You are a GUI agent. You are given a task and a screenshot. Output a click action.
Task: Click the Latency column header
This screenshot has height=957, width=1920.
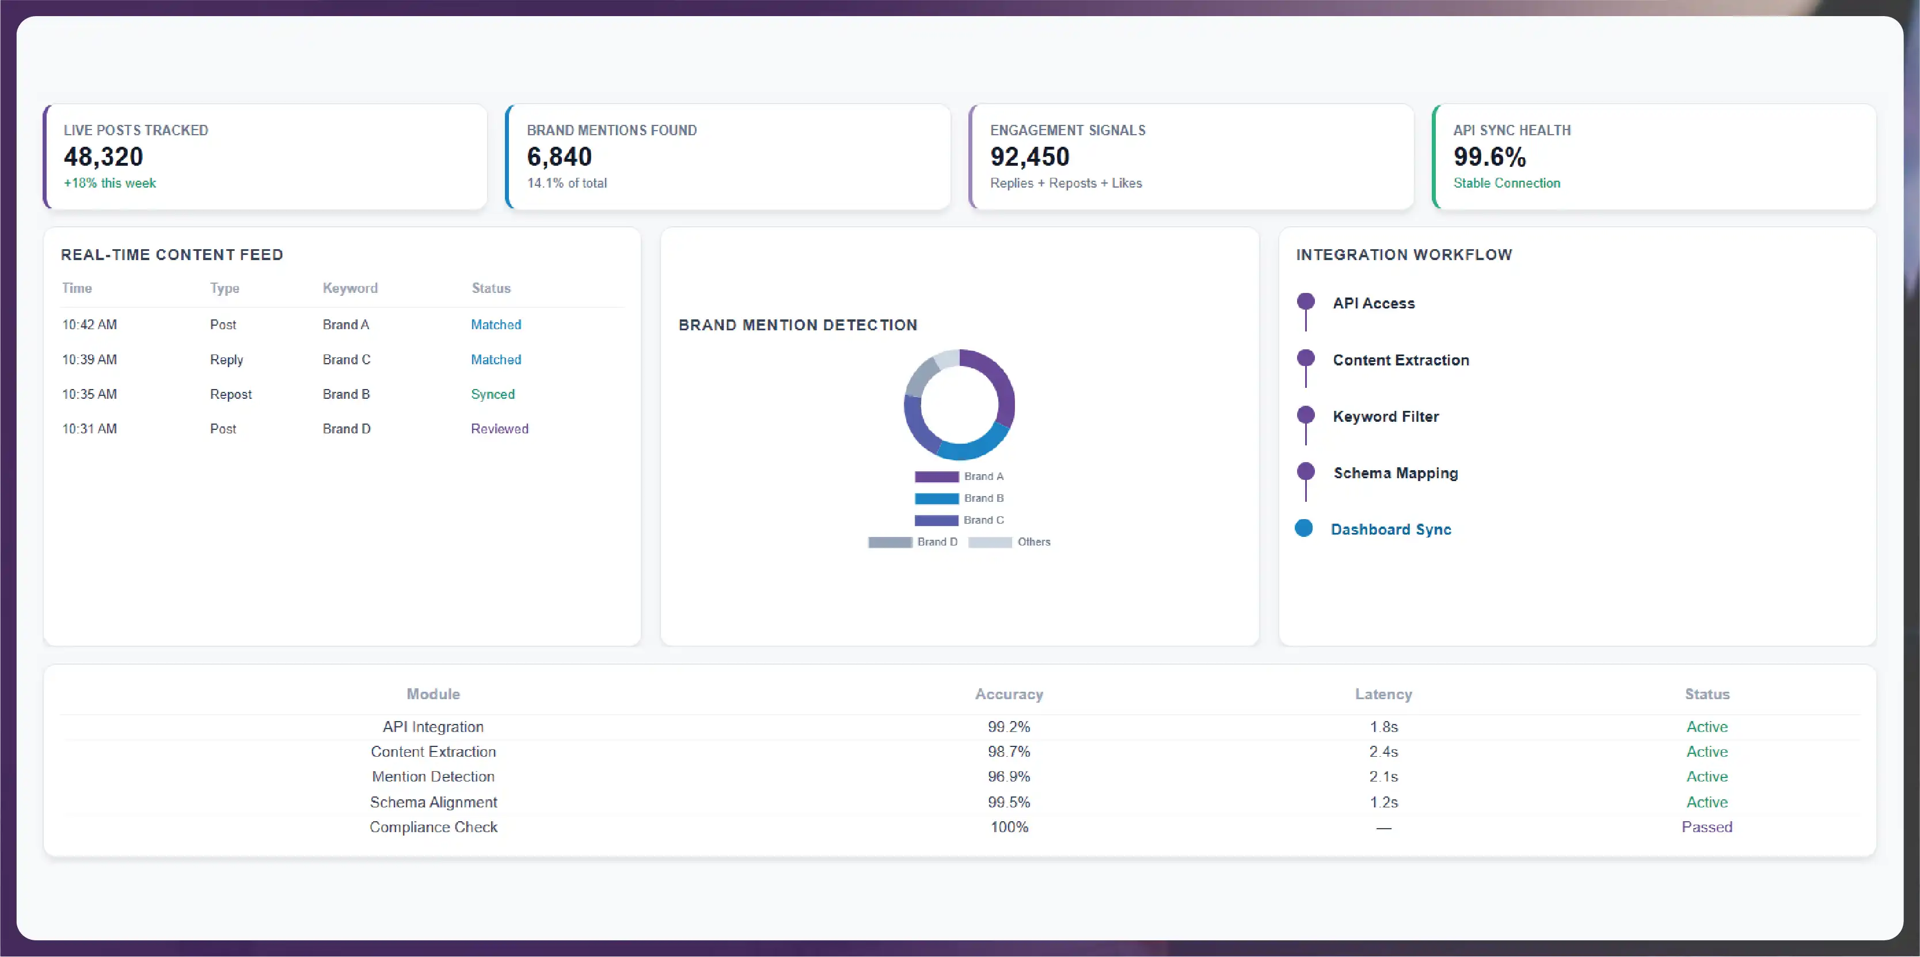[x=1383, y=694]
